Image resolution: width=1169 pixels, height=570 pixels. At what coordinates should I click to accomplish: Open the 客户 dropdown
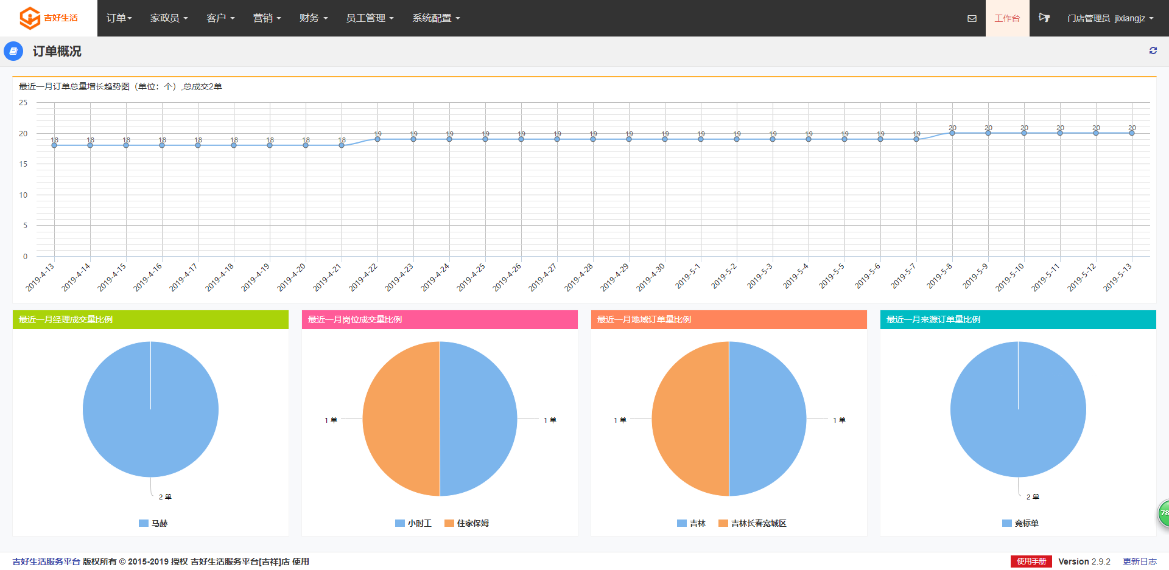tap(220, 18)
